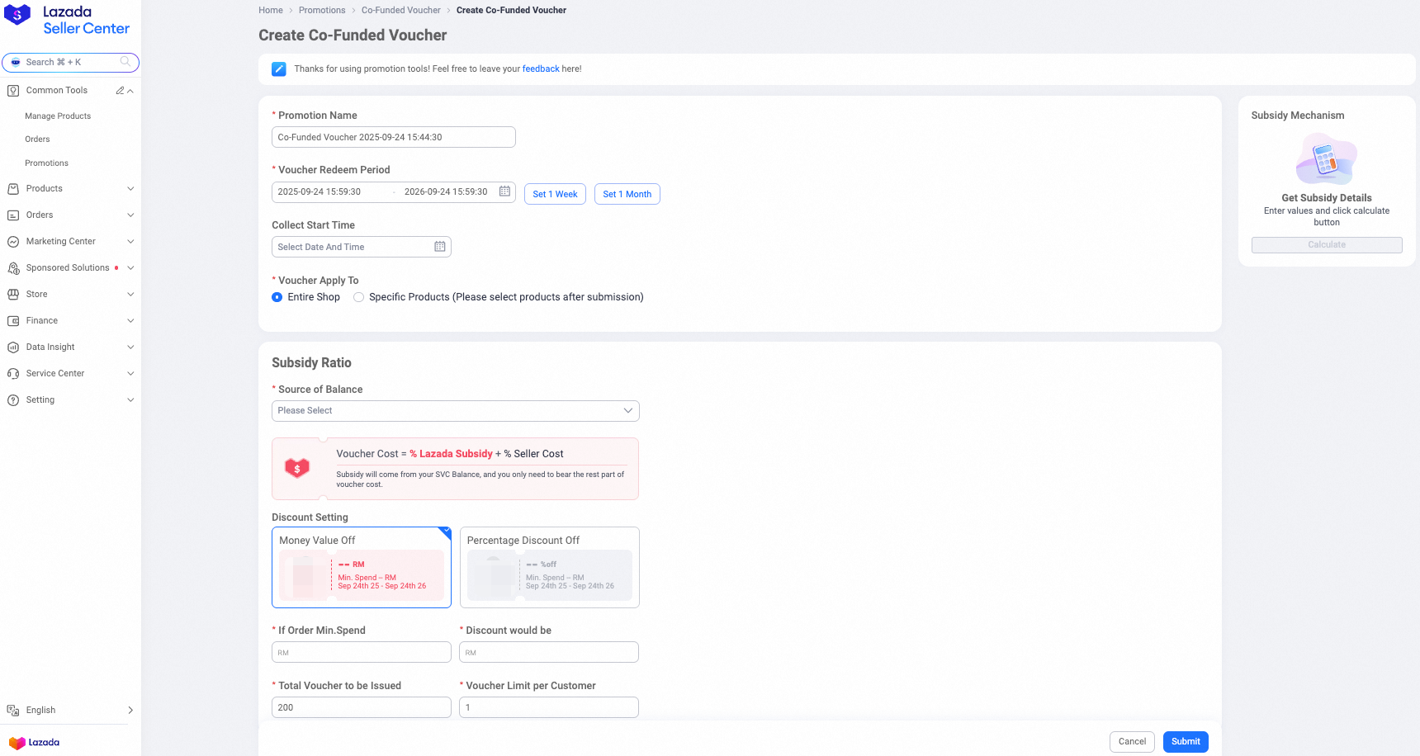Select the Specific Products radio option
1420x756 pixels.
[358, 297]
